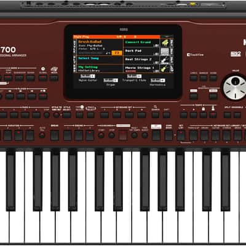246x246 pixels.
Task: Push the RESET / TAP TEMPO button
Action: click(135, 135)
